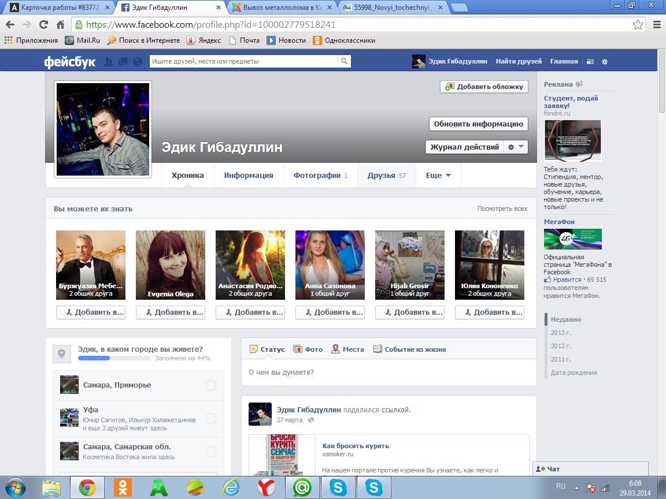Open Facebook messages icon in header

(123, 62)
